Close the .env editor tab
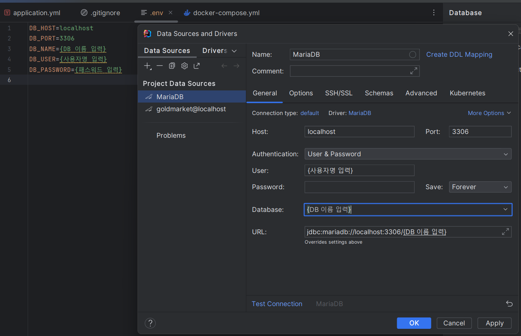Viewport: 521px width, 336px height. coord(171,12)
